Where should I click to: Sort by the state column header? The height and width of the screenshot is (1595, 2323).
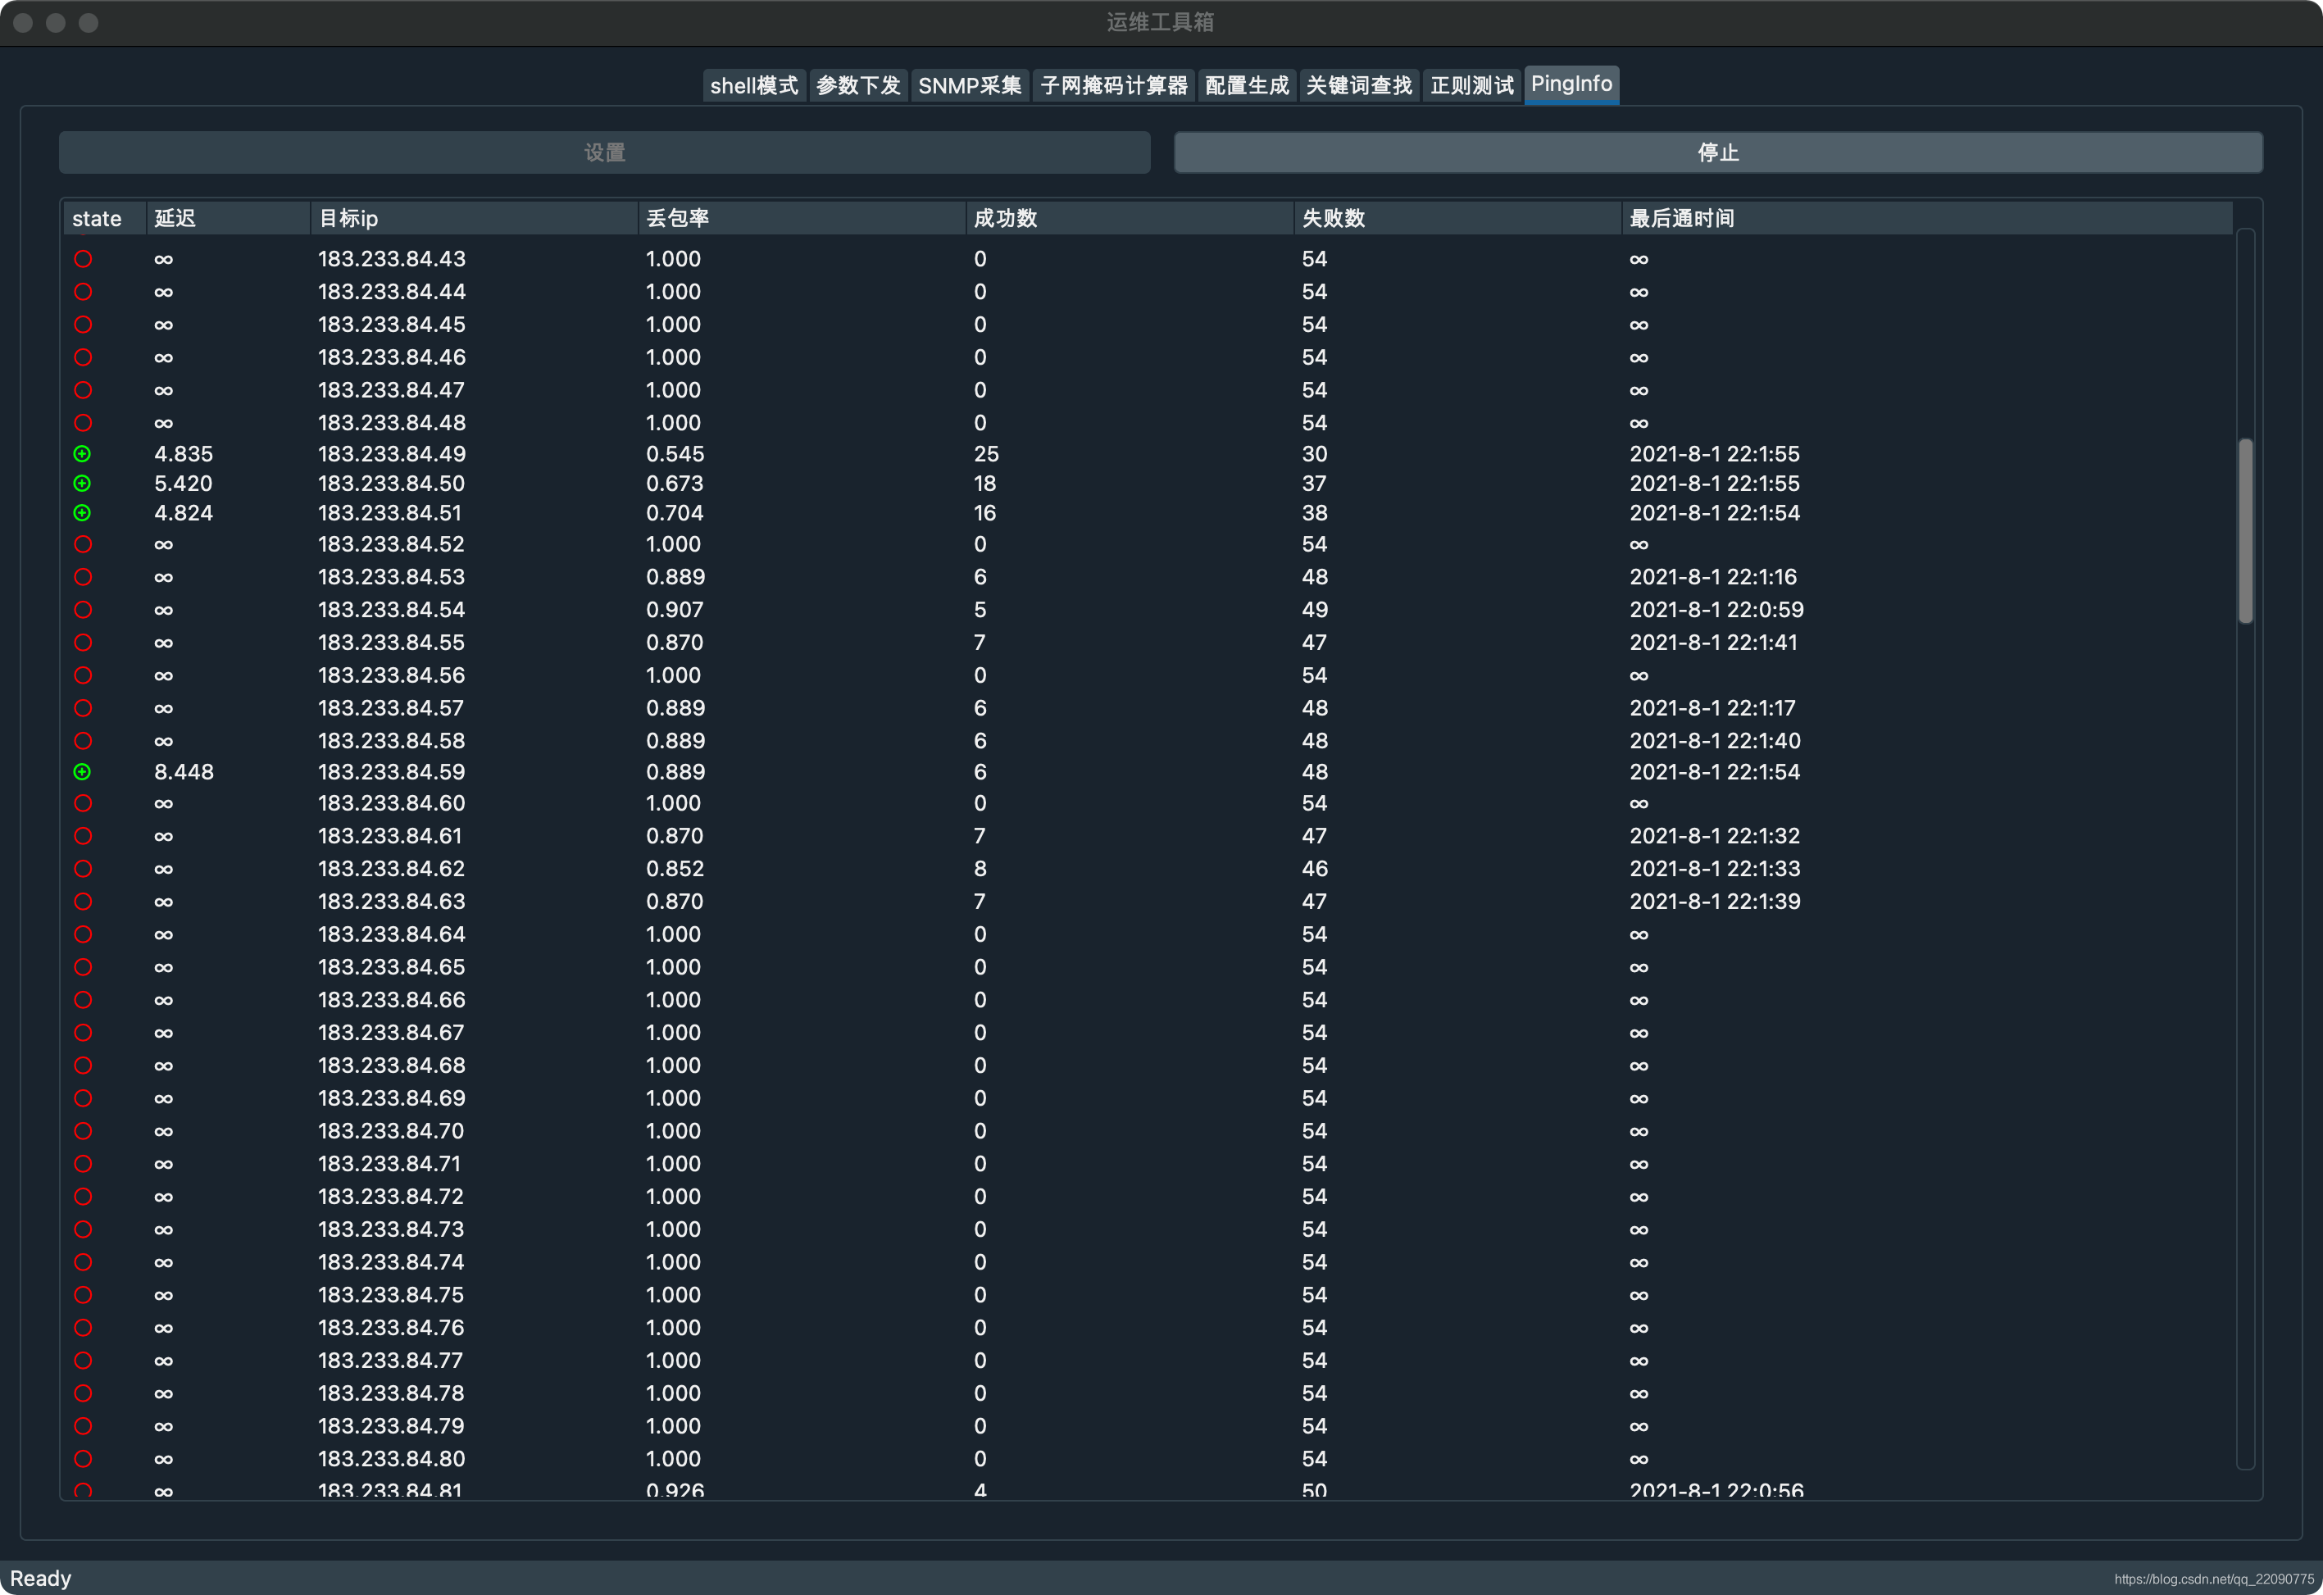coord(105,219)
